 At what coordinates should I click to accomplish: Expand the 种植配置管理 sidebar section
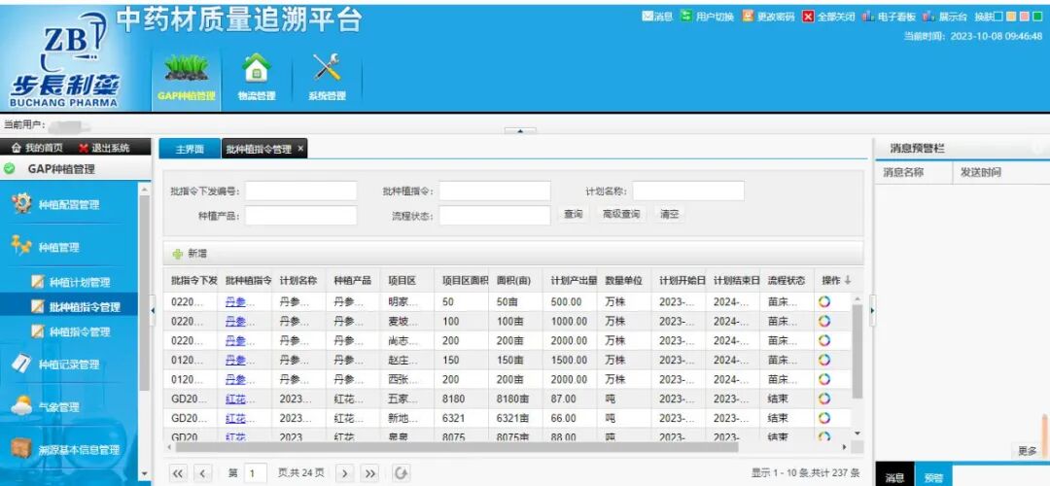pyautogui.click(x=68, y=205)
